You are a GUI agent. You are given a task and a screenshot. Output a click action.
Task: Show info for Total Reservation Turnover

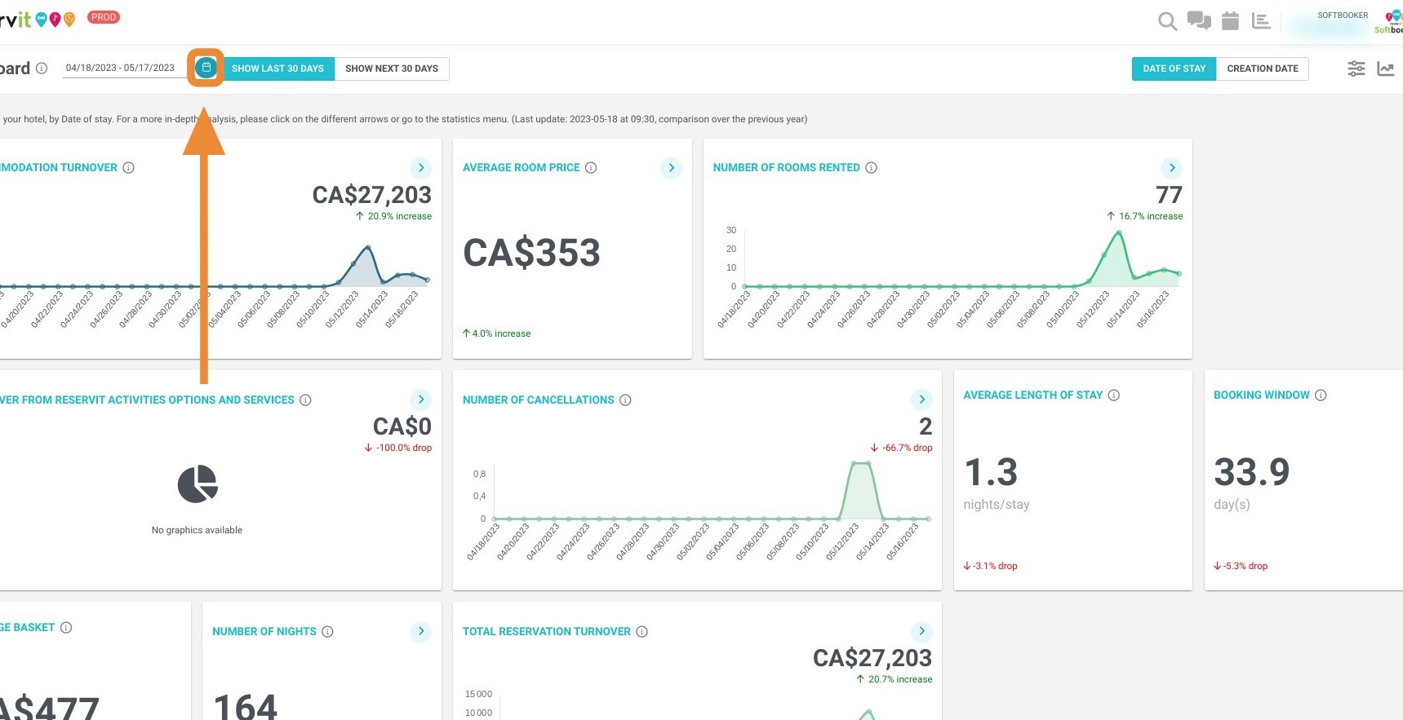tap(642, 631)
